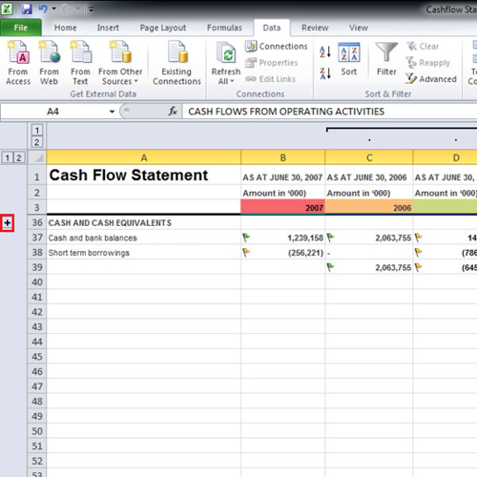Viewport: 477px width, 477px height.
Task: Select row 40 header
Action: (x=37, y=282)
